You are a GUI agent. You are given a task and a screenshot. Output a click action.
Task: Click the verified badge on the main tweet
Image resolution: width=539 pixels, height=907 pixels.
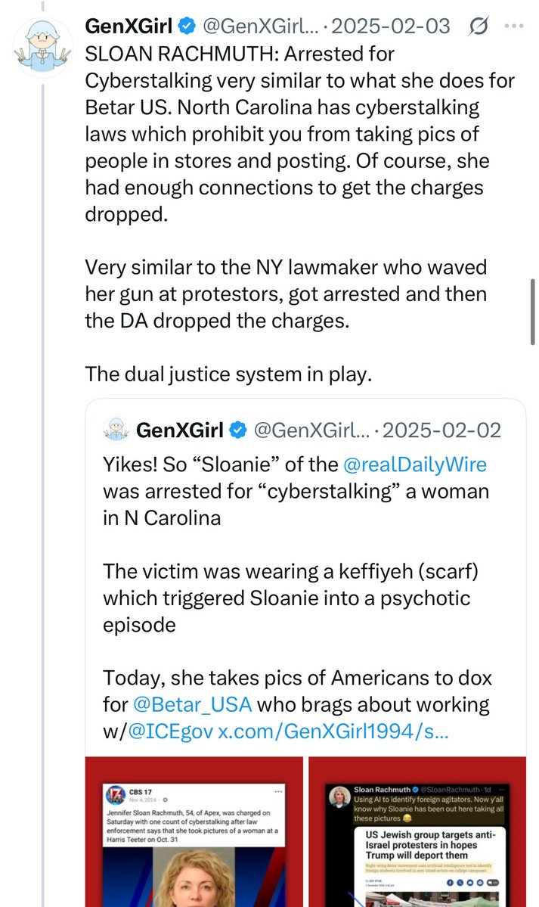coord(187,26)
